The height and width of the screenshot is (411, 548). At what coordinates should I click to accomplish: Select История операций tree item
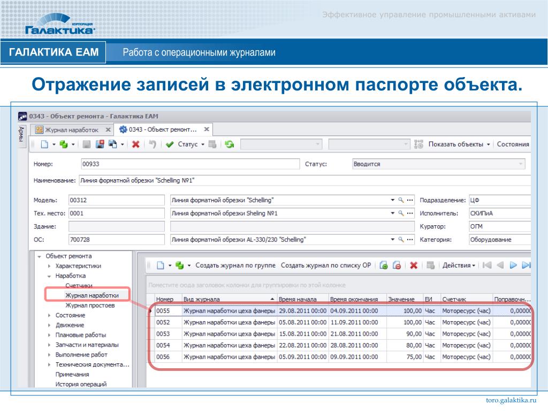pyautogui.click(x=81, y=384)
